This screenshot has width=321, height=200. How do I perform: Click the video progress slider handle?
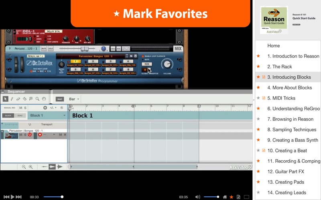coord(62,197)
